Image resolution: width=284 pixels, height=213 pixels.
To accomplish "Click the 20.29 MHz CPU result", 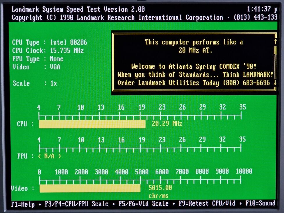I will pyautogui.click(x=167, y=124).
